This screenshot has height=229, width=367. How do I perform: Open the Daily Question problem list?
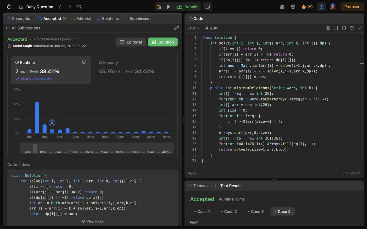coord(36,7)
